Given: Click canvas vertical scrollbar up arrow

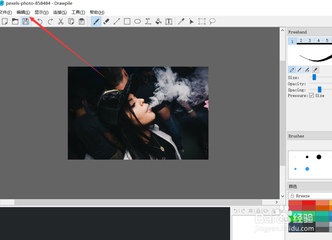Looking at the screenshot, I should [283, 30].
